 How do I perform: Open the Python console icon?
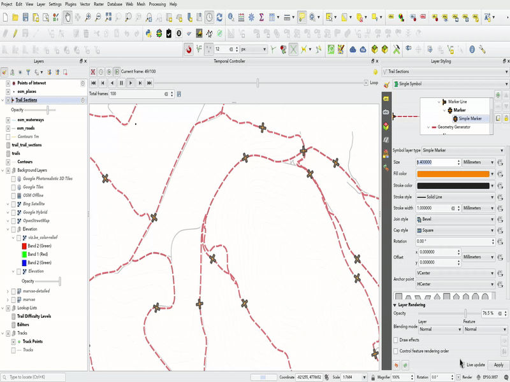149,33
